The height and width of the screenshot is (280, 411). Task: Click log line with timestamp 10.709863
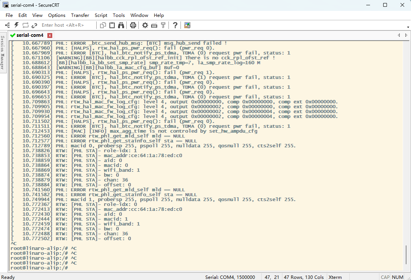click(x=174, y=101)
